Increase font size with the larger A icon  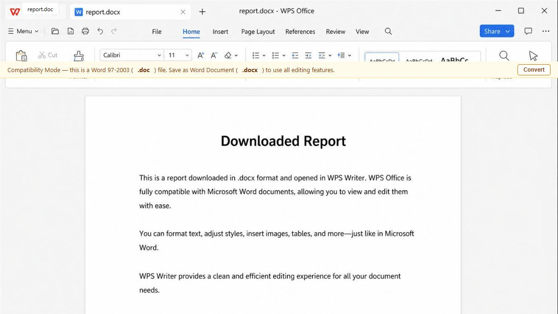pyautogui.click(x=201, y=55)
